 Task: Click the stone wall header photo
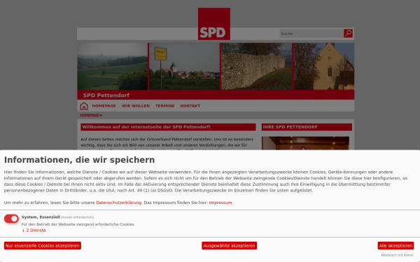[257, 66]
